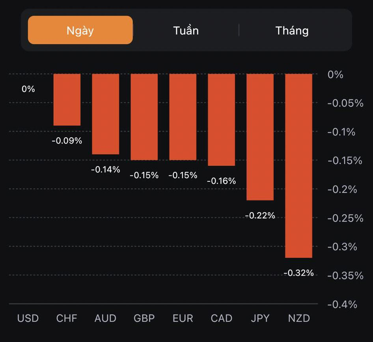
Task: Tap the JPY bar
Action: click(x=260, y=137)
